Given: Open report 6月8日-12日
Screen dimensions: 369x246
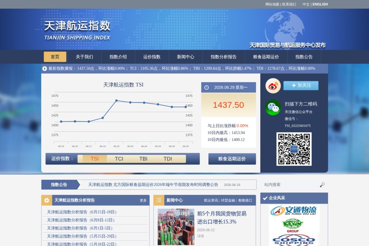Looking at the screenshot, I should (82, 220).
